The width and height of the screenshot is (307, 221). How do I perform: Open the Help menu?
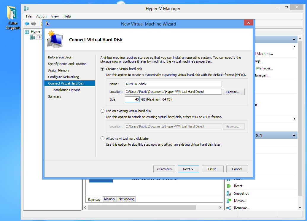pyautogui.click(x=67, y=16)
